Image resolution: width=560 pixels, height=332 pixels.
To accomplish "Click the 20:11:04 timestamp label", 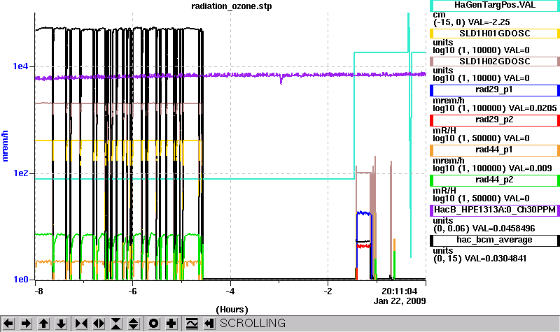I will (x=399, y=291).
